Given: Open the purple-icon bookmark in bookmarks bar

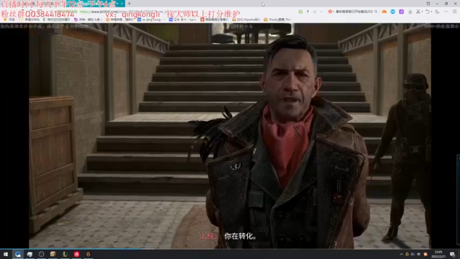Looking at the screenshot, I should pos(87,20).
